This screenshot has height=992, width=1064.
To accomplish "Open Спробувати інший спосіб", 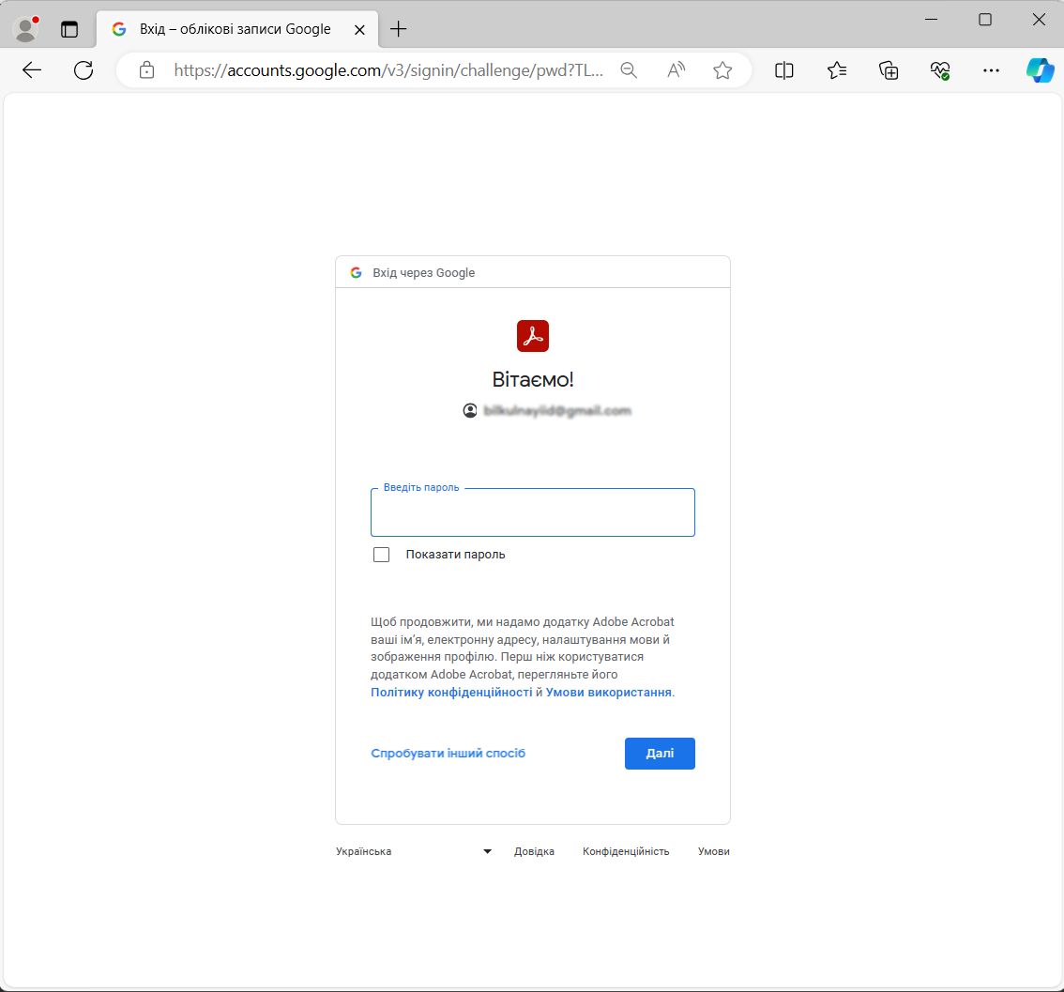I will (x=448, y=753).
